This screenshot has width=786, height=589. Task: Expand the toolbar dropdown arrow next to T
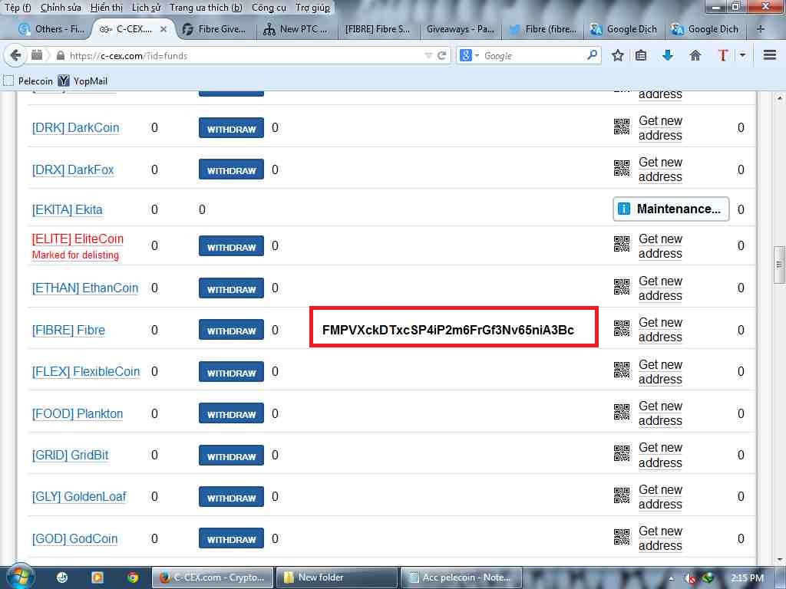pyautogui.click(x=743, y=55)
